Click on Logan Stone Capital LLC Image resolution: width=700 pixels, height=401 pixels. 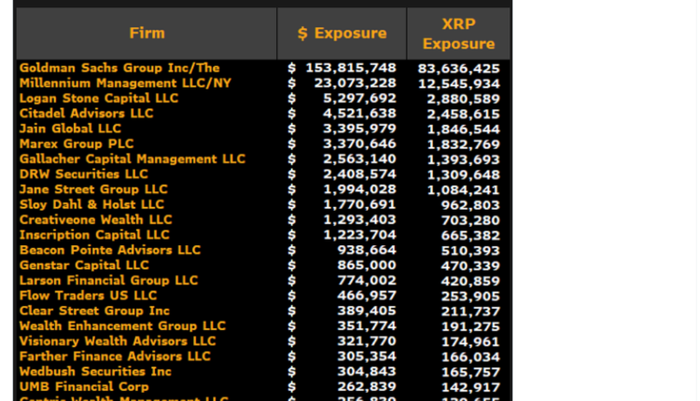pyautogui.click(x=99, y=98)
